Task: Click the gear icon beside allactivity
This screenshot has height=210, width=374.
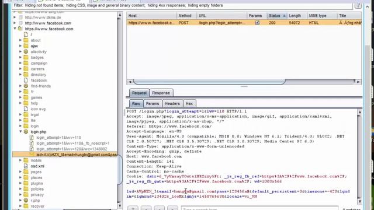Action: pyautogui.click(x=26, y=52)
